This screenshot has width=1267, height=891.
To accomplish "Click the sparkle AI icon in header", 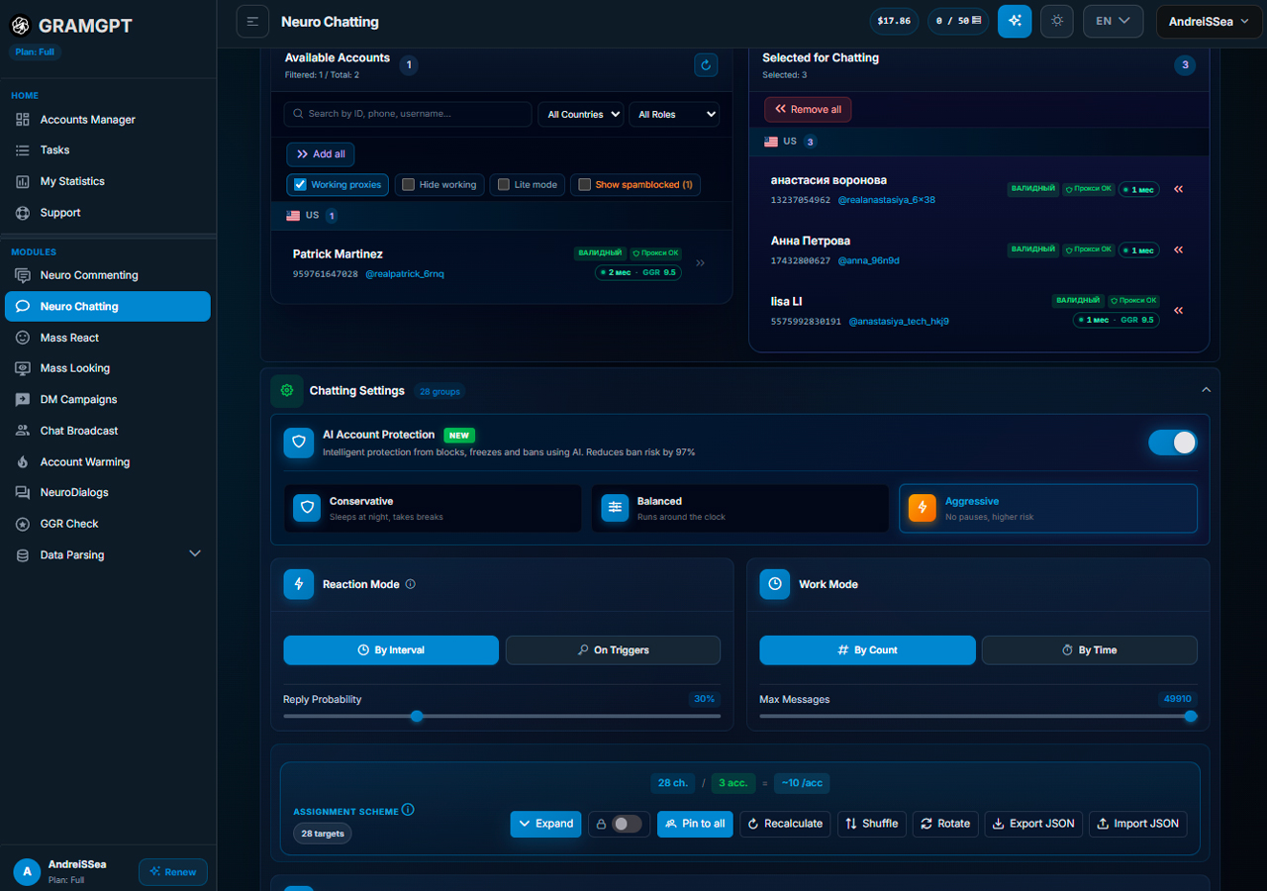I will 1015,21.
